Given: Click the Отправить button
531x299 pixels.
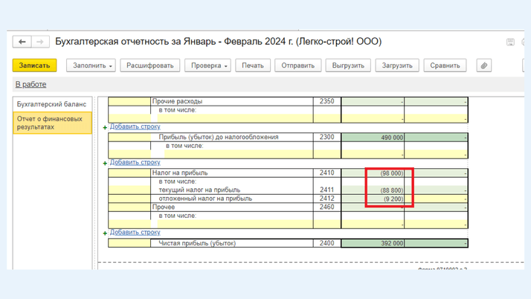Looking at the screenshot, I should [x=298, y=65].
